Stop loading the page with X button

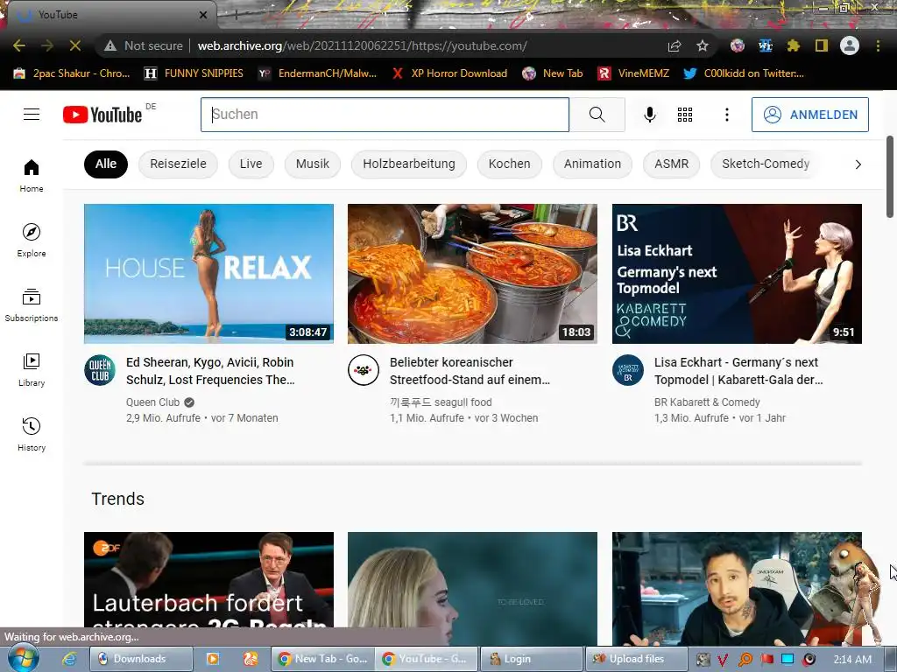point(75,45)
